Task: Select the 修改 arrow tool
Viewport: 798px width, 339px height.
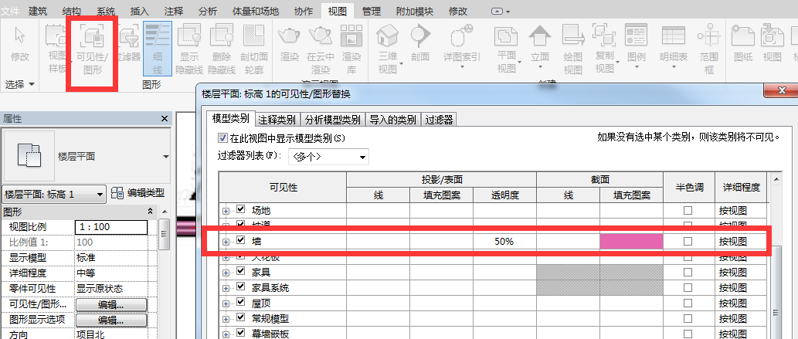Action: pyautogui.click(x=20, y=45)
